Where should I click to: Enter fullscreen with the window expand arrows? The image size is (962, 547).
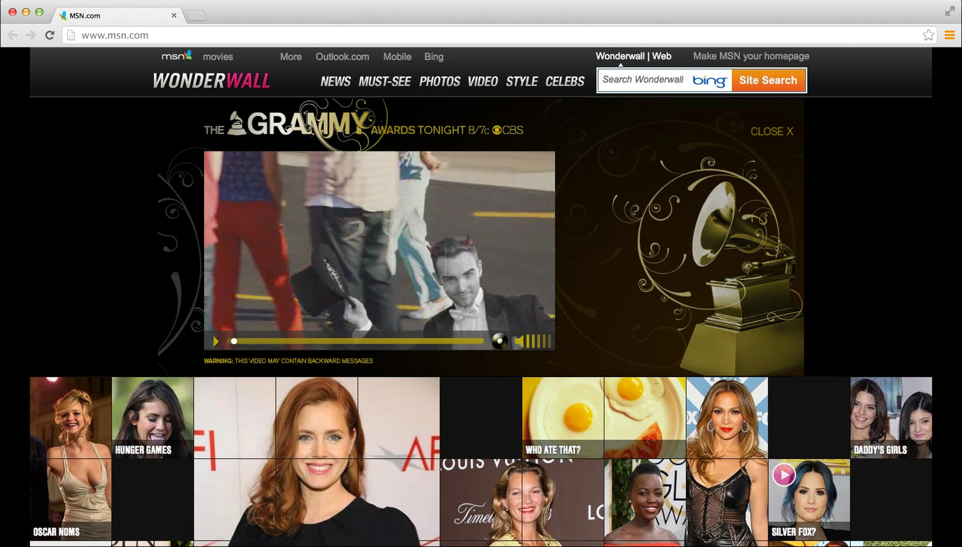(949, 12)
